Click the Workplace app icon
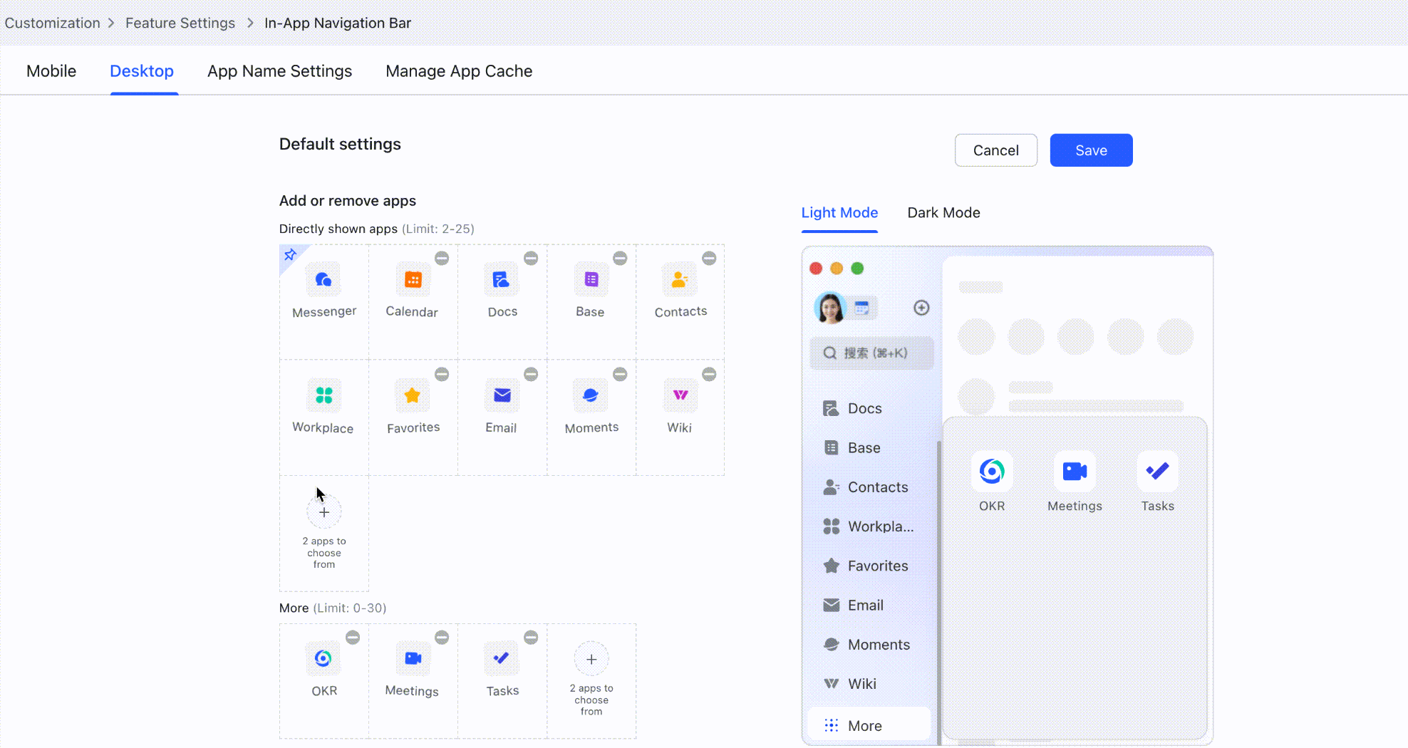Image resolution: width=1408 pixels, height=748 pixels. point(323,396)
